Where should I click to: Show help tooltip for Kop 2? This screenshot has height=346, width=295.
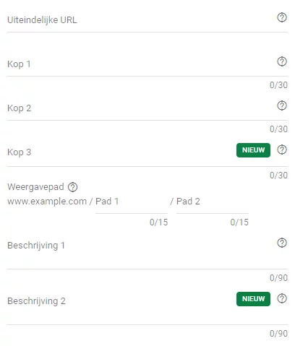click(x=282, y=105)
